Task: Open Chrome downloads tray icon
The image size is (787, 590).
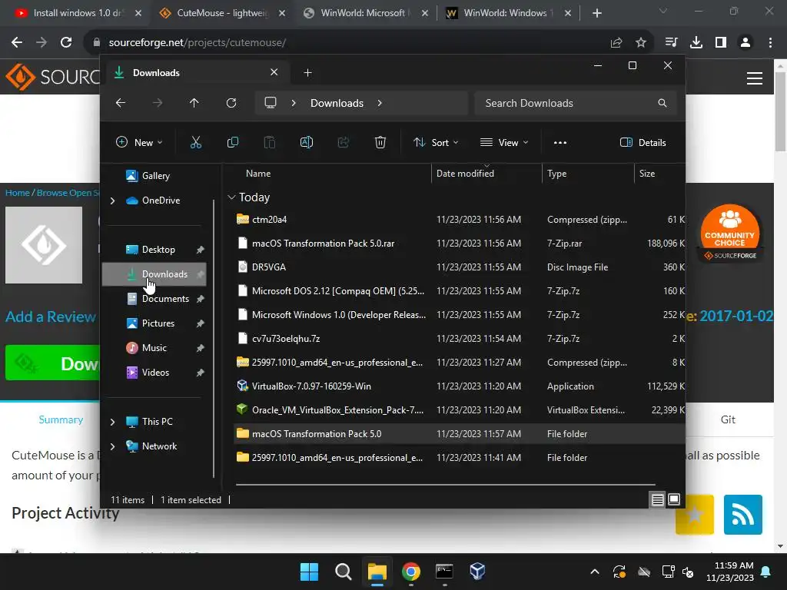Action: tap(696, 43)
